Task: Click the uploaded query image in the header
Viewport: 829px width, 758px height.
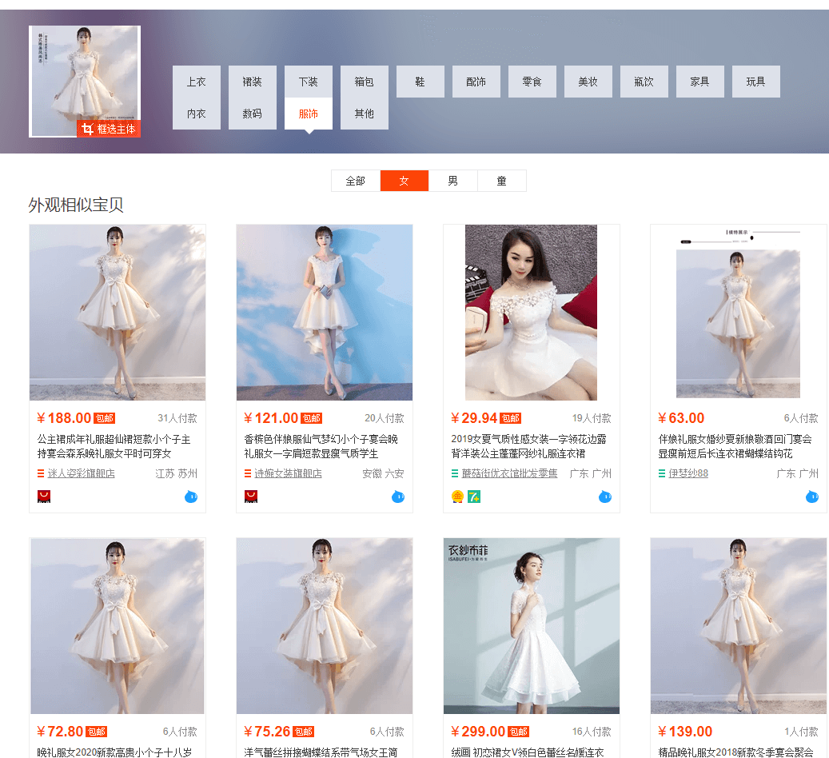Action: (85, 82)
